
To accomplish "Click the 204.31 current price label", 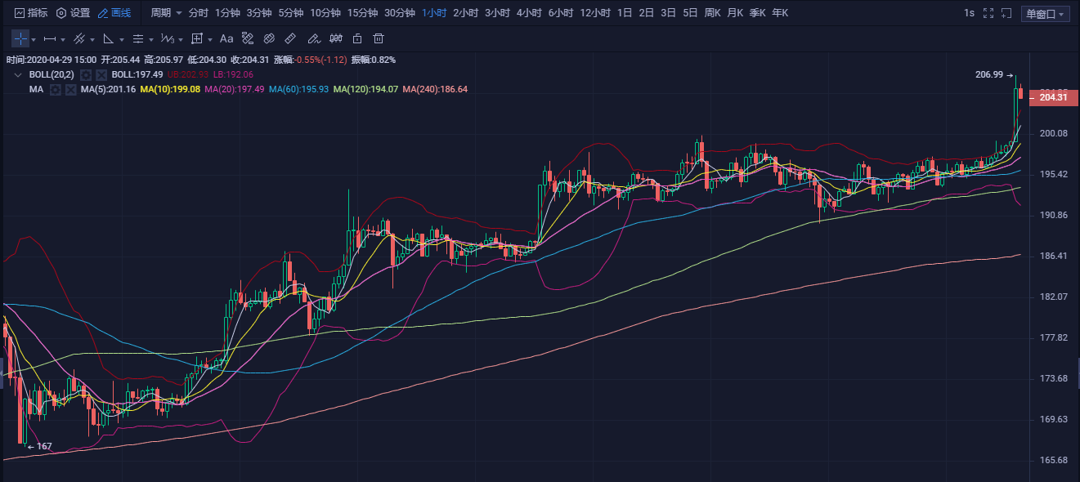I will 1051,97.
